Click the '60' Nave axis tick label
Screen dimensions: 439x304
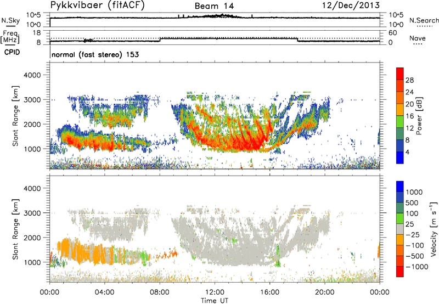click(x=392, y=33)
